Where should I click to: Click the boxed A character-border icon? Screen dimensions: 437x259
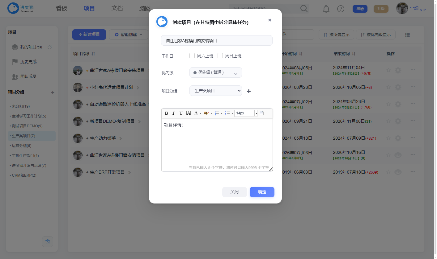(189, 113)
